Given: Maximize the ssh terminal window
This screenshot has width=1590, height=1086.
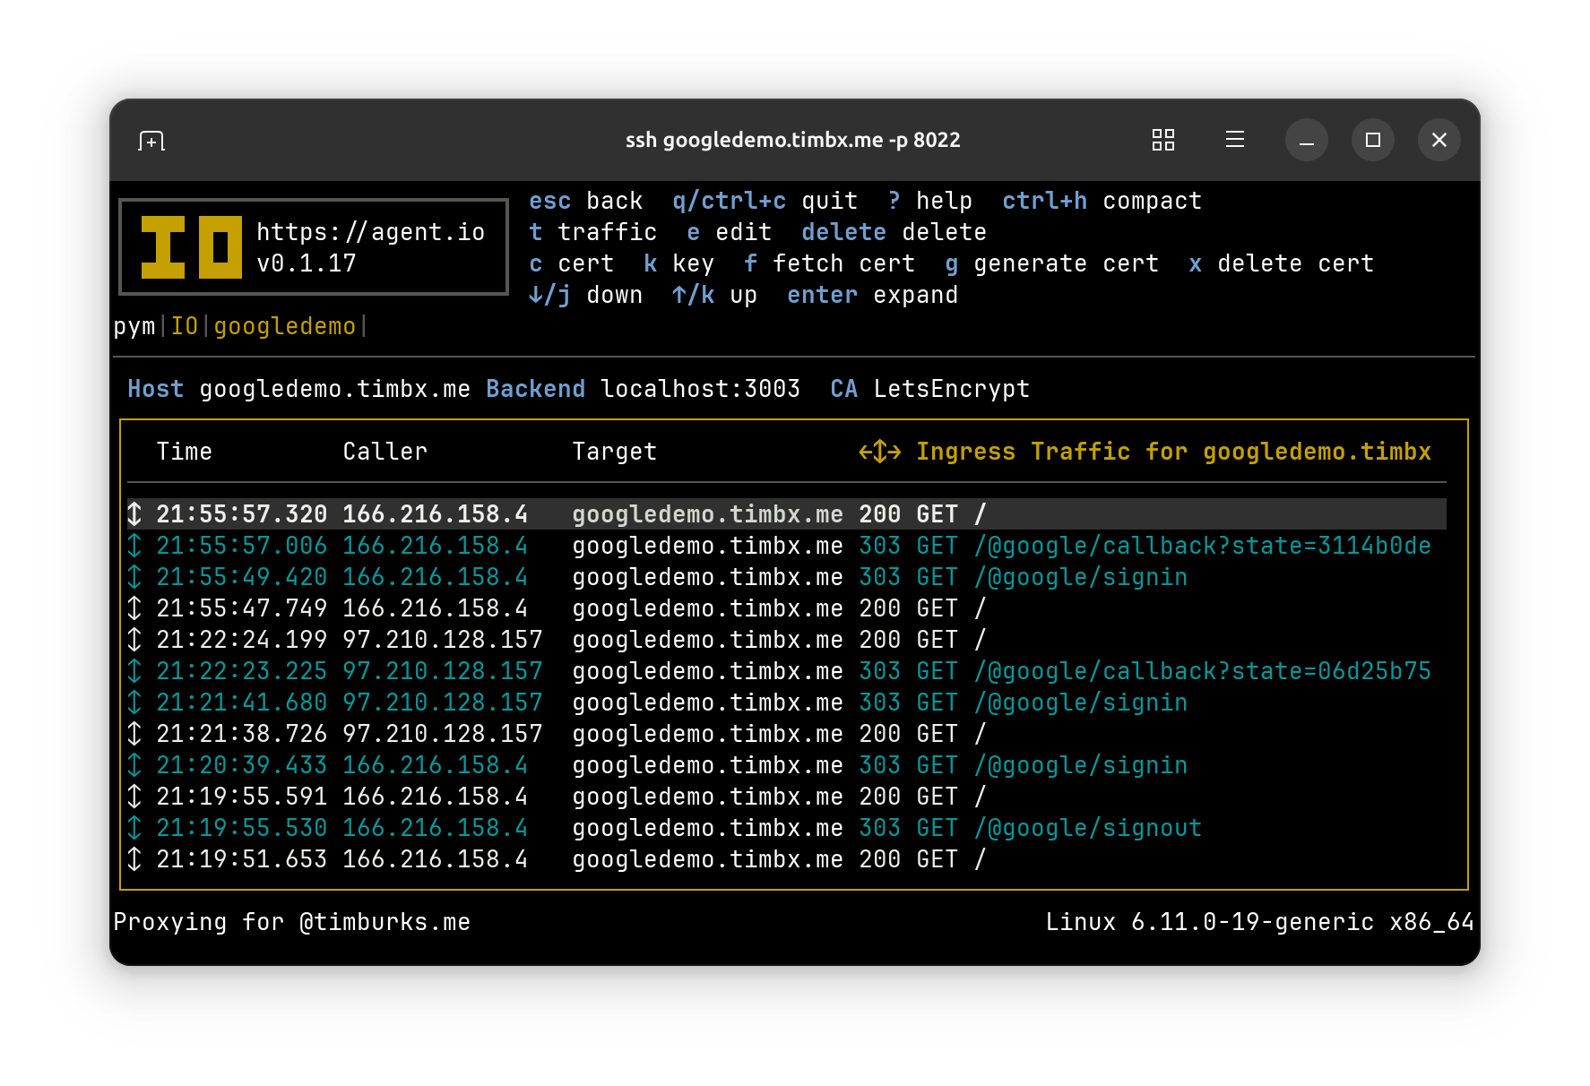Looking at the screenshot, I should (x=1373, y=140).
